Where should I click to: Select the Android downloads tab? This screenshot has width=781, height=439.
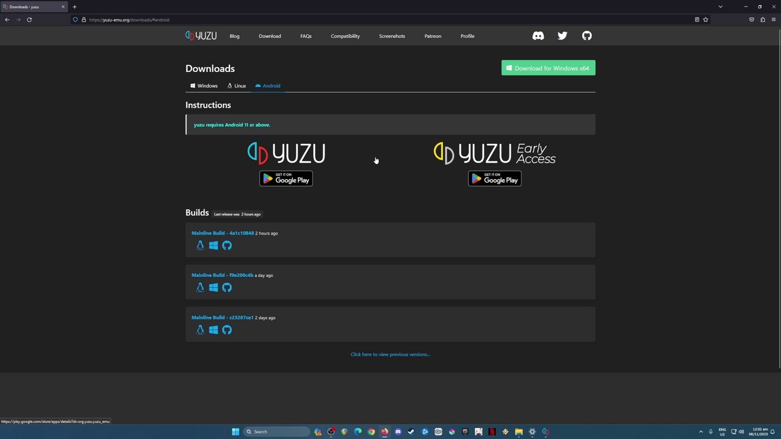[268, 86]
